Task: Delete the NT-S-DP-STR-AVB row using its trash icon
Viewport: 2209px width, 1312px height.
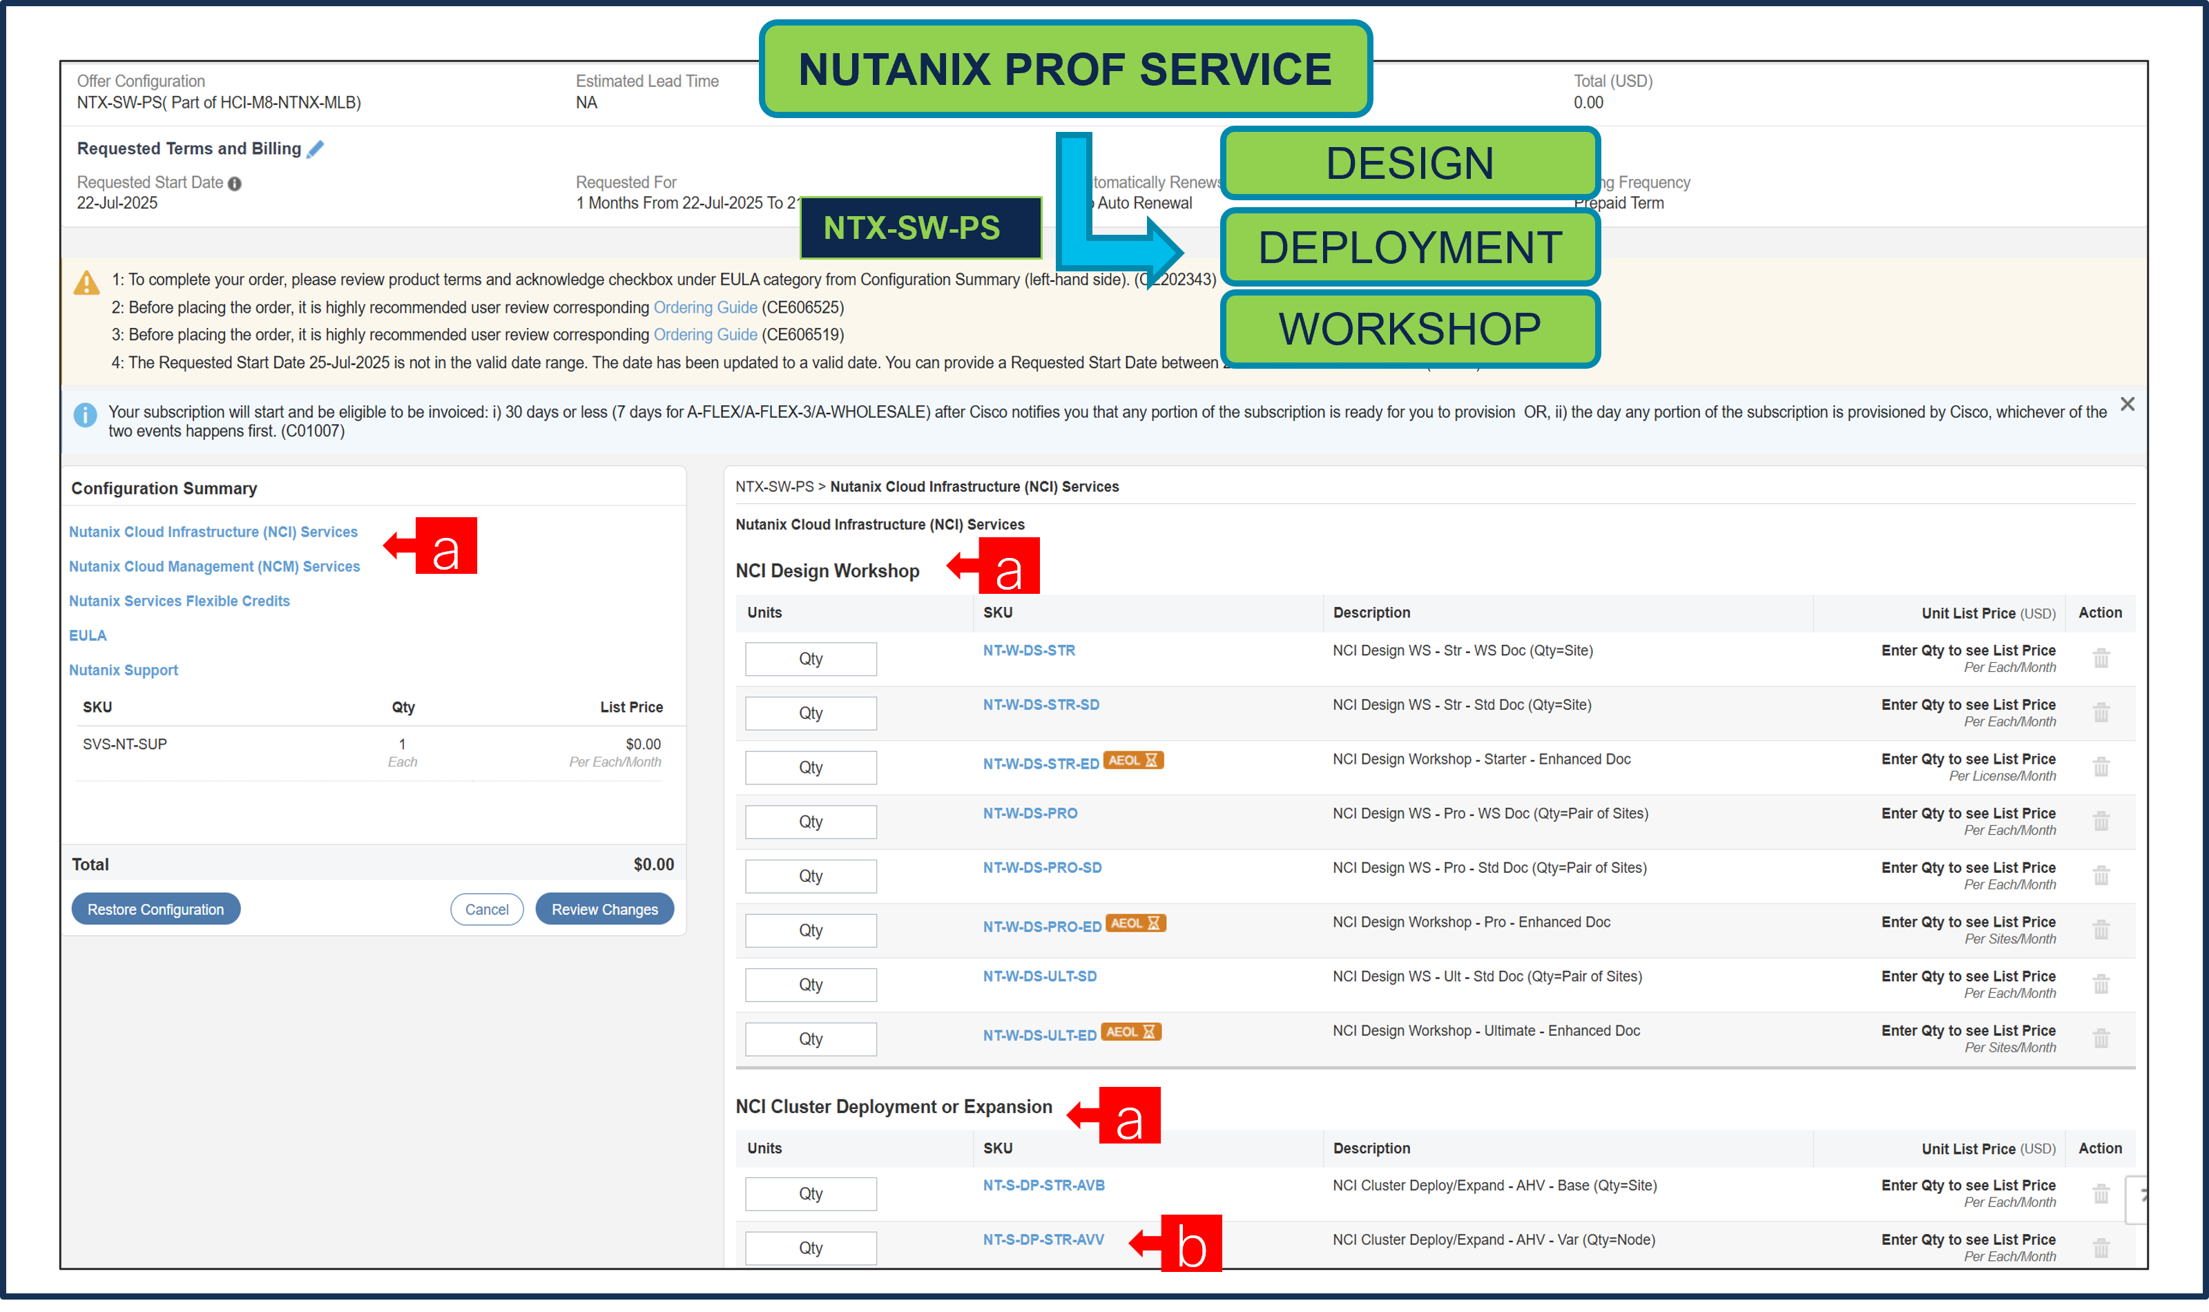Action: click(x=2101, y=1193)
